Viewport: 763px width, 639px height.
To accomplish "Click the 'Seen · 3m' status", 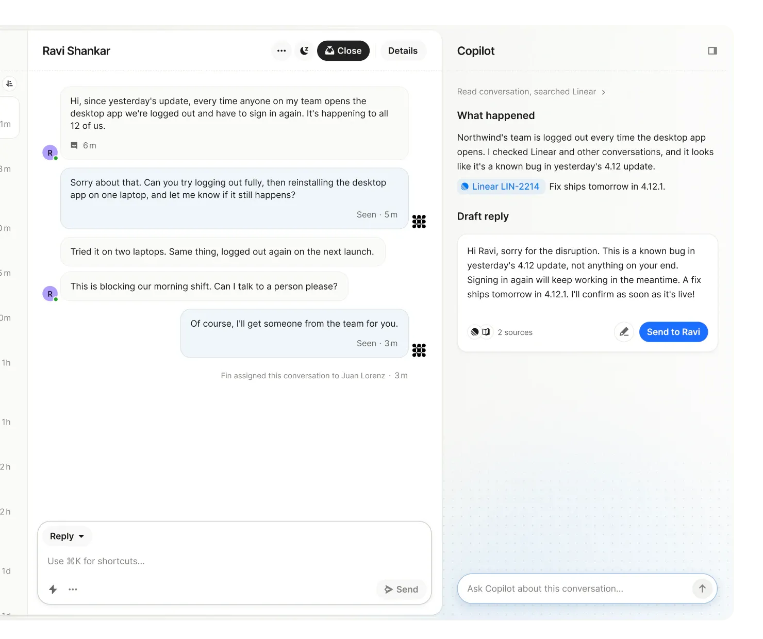I will (377, 344).
